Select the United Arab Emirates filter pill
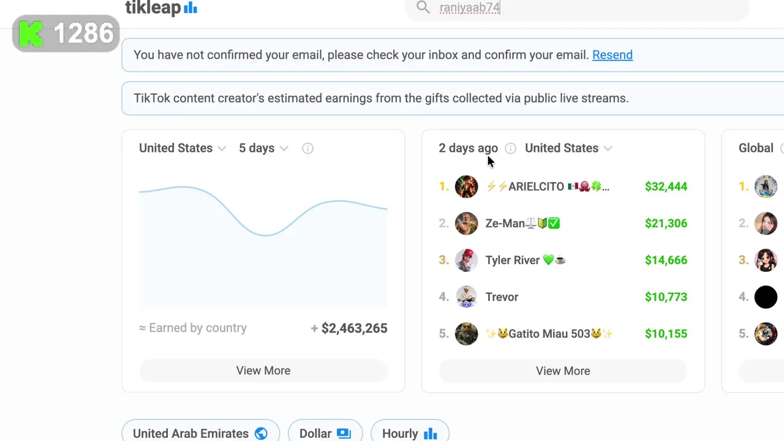 (200, 433)
